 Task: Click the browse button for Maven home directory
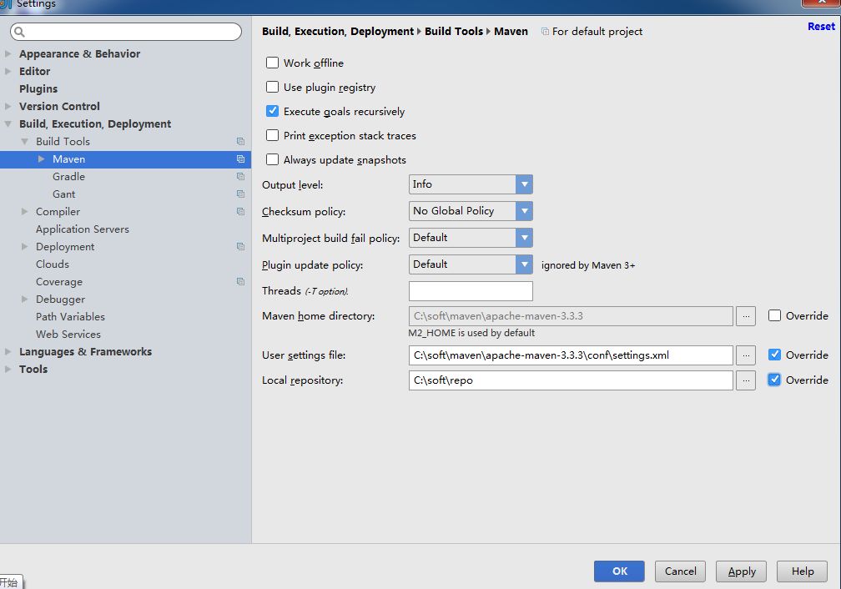(x=746, y=316)
